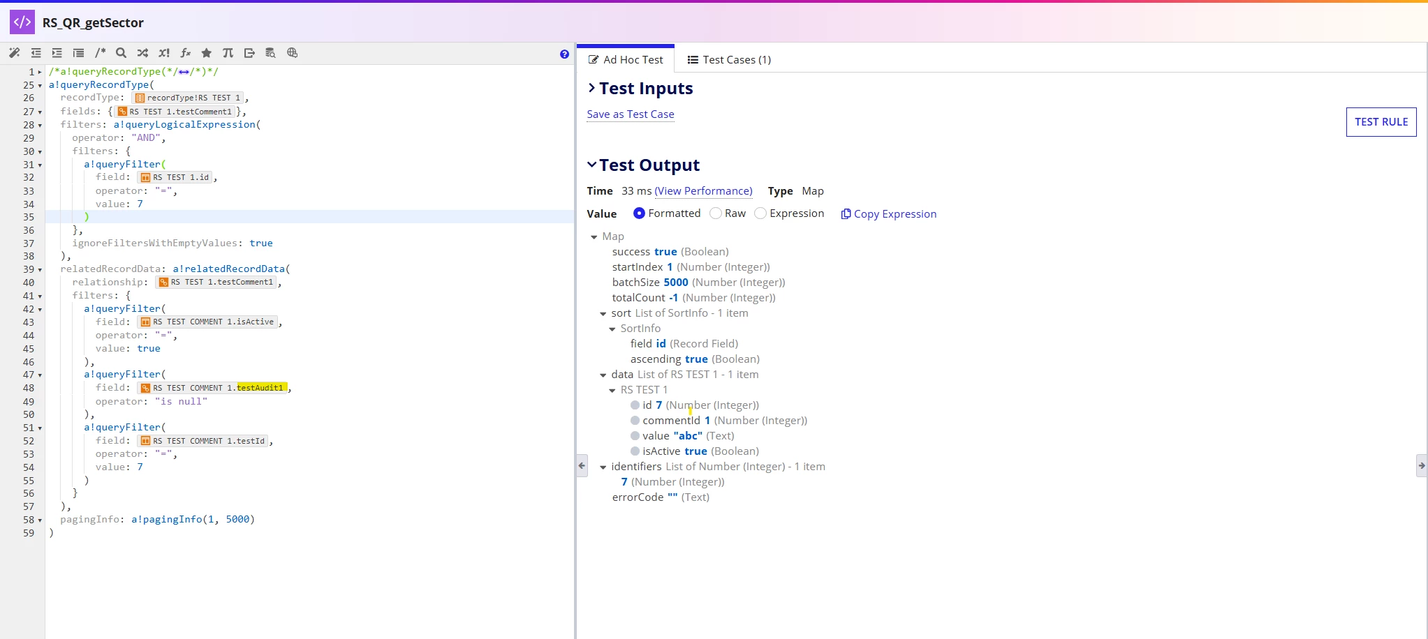
Task: Unfold the comment block at line 1
Action: (40, 72)
